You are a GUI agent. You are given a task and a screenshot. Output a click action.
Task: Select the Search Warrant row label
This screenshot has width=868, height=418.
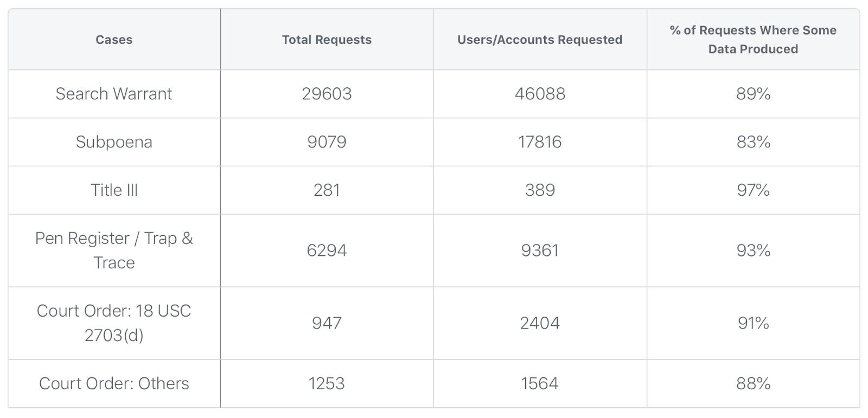[114, 94]
